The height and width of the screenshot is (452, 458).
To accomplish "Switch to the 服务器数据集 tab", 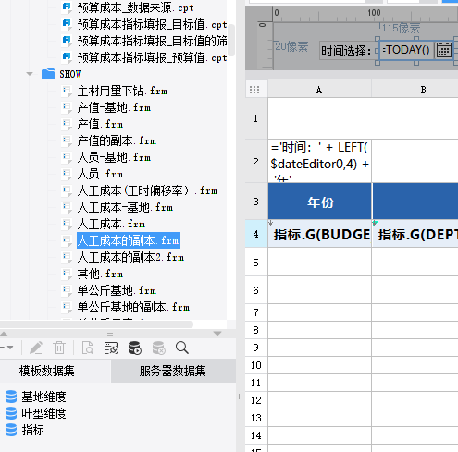I will [173, 371].
